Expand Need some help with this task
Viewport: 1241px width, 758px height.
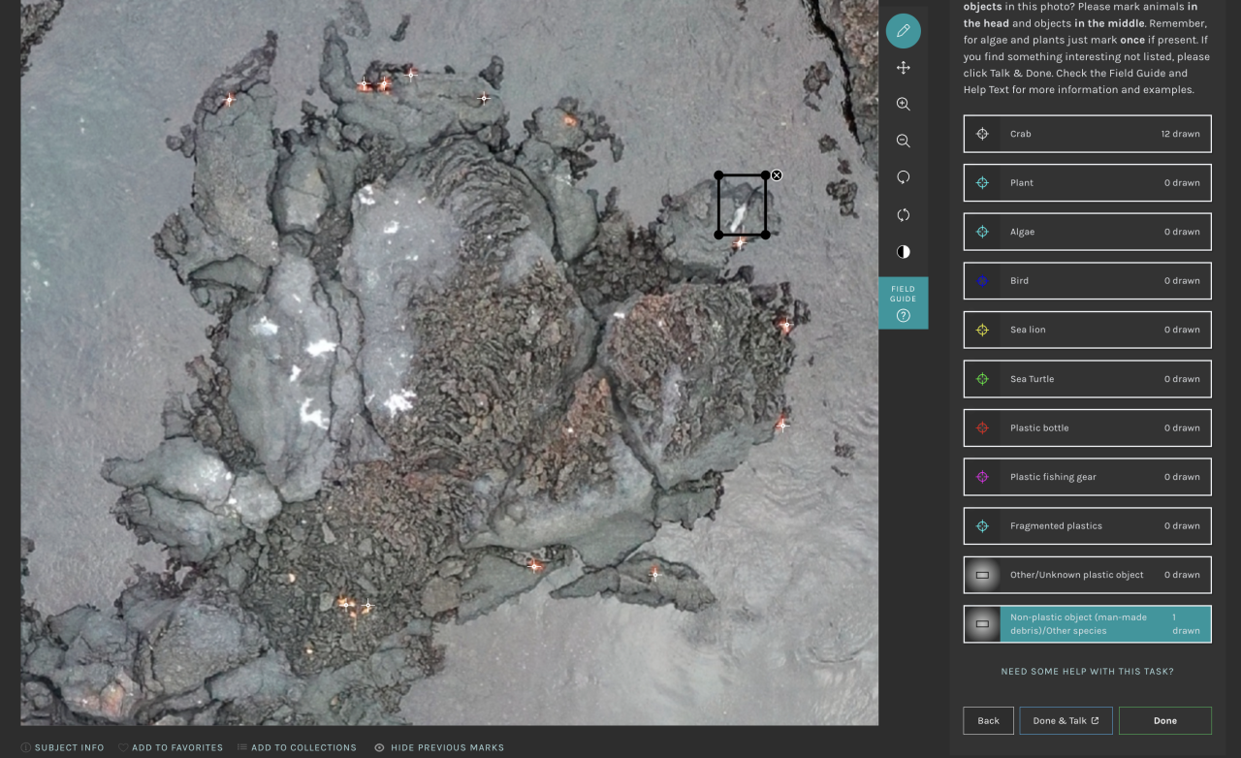(1087, 671)
